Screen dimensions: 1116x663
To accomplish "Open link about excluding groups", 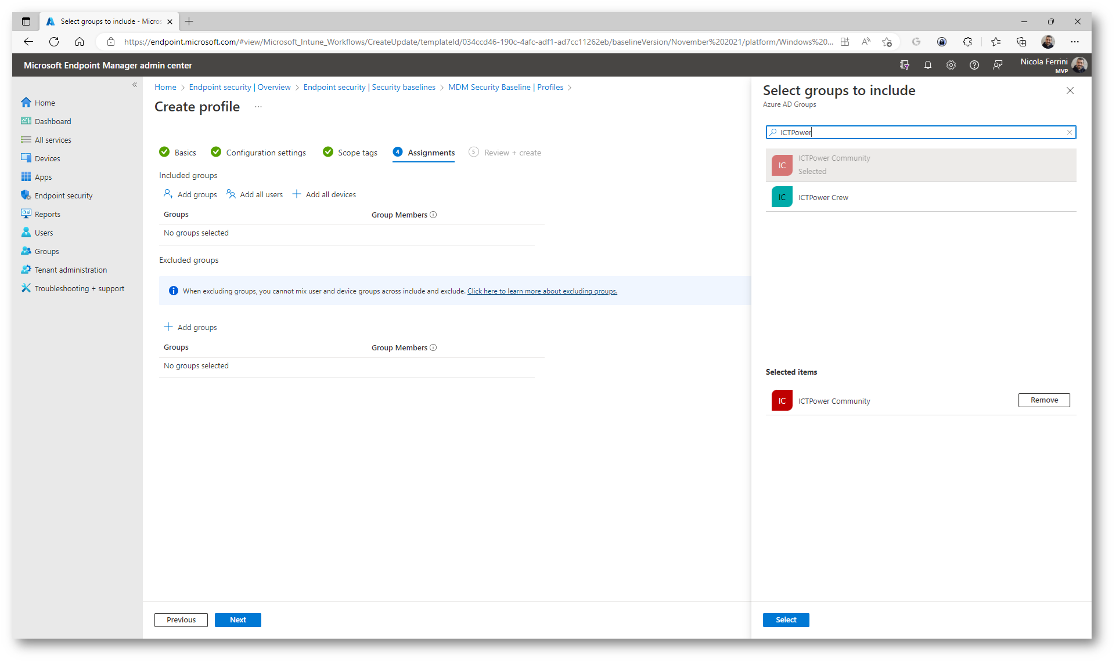I will pos(542,291).
